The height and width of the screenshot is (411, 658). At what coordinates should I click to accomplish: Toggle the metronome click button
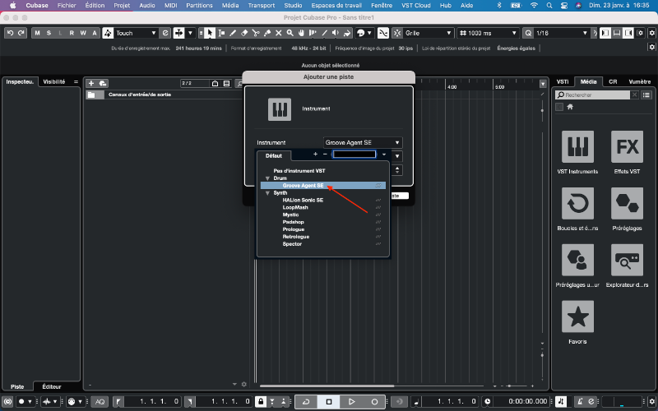pyautogui.click(x=581, y=402)
